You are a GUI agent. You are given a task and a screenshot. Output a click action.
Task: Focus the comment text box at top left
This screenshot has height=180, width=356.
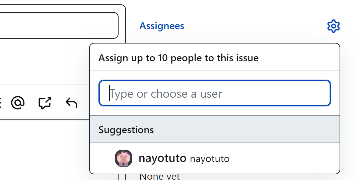click(x=57, y=25)
